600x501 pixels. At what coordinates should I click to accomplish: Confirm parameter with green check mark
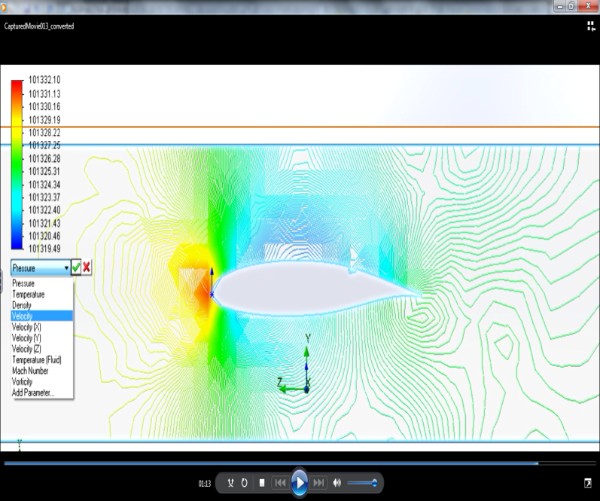tap(76, 267)
